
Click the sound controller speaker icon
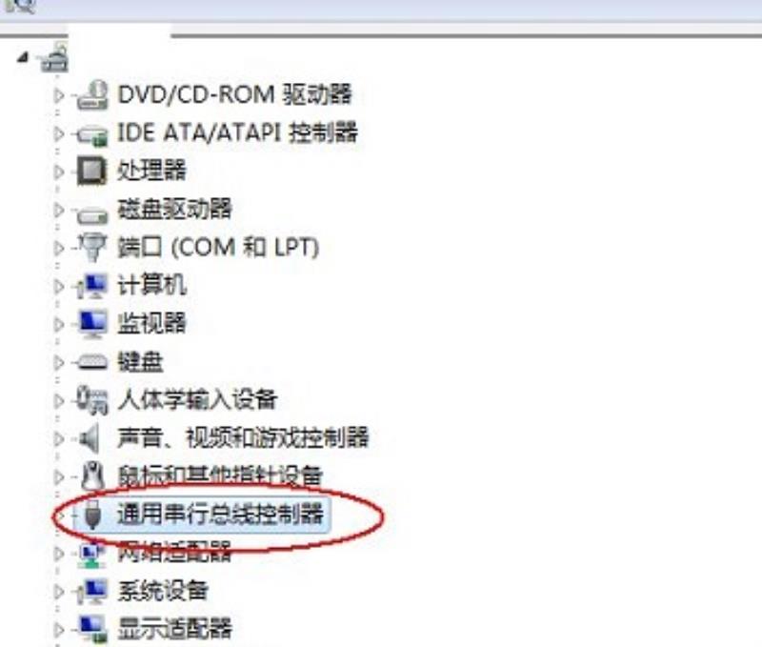(90, 438)
